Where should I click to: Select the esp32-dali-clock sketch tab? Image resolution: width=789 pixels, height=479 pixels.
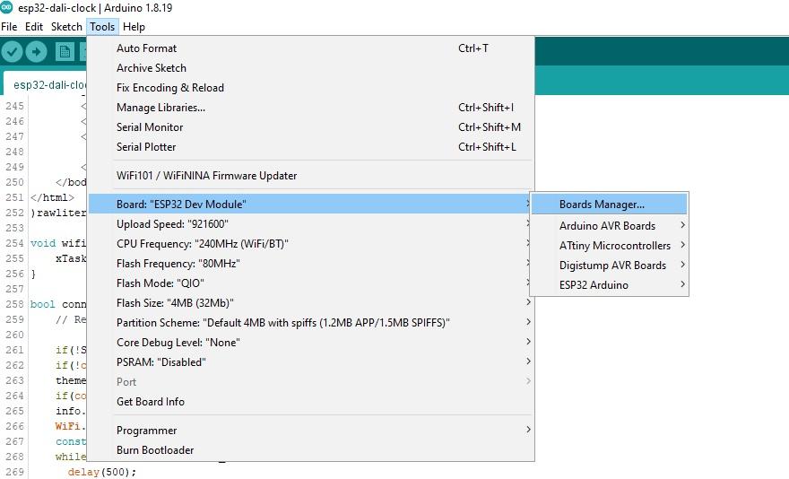(48, 84)
